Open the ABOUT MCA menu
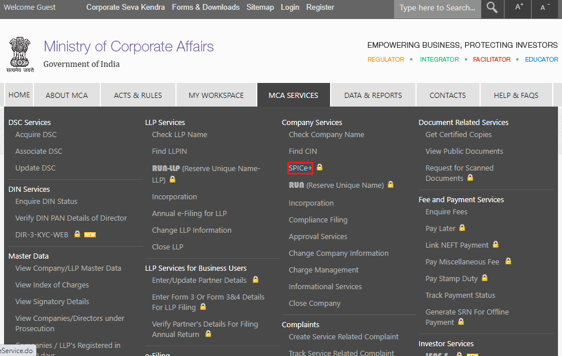 coord(67,95)
